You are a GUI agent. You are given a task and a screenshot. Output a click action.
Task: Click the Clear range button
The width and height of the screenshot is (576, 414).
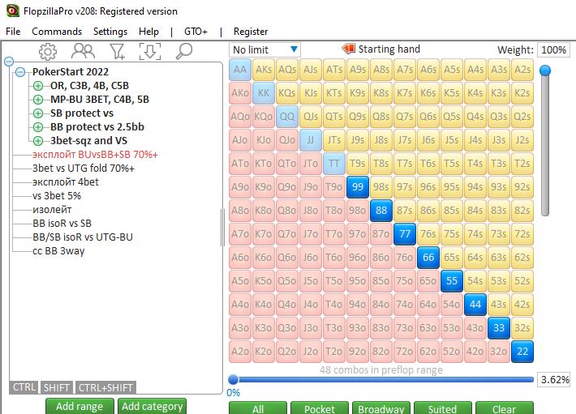pos(504,408)
